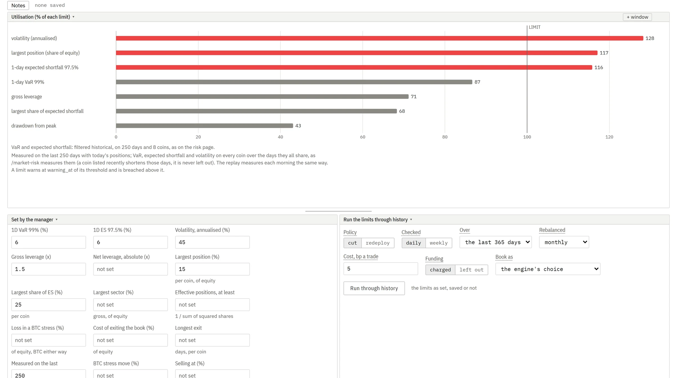Expand the Utilisation panel caret
This screenshot has height=378, width=677.
click(73, 17)
